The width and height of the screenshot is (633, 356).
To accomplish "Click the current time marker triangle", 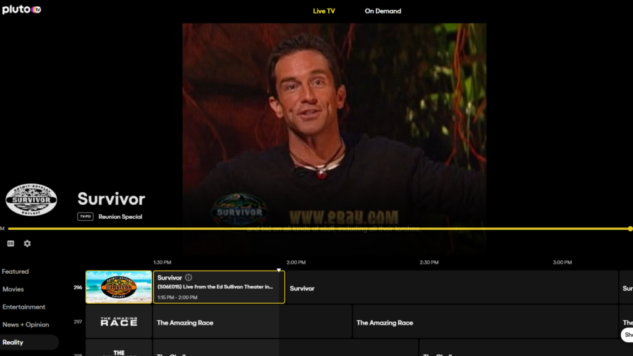I will tap(279, 270).
